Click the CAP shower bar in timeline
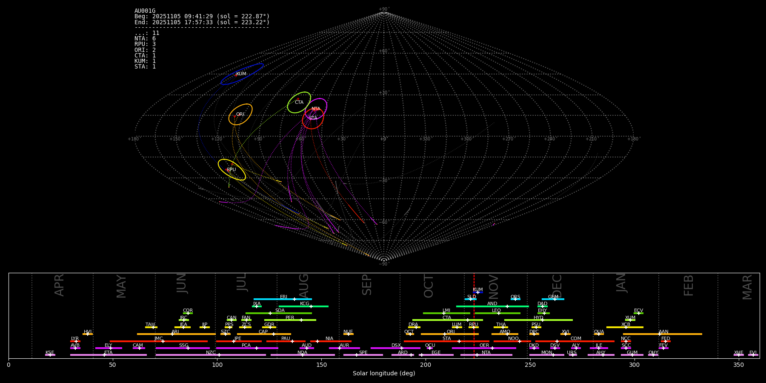The image size is (766, 383). point(264,334)
